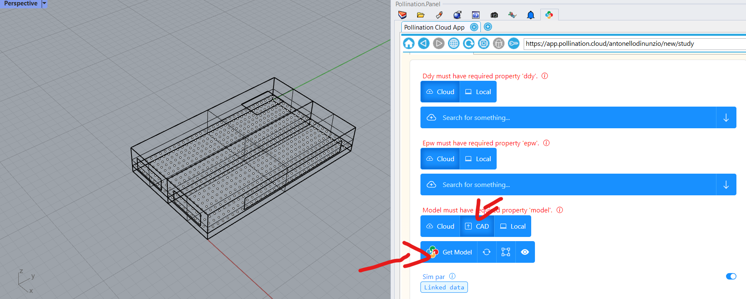Click the camera icon in panel tabs
746x299 pixels.
click(x=494, y=15)
